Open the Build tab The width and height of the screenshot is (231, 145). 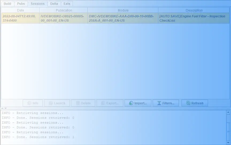tap(7, 4)
